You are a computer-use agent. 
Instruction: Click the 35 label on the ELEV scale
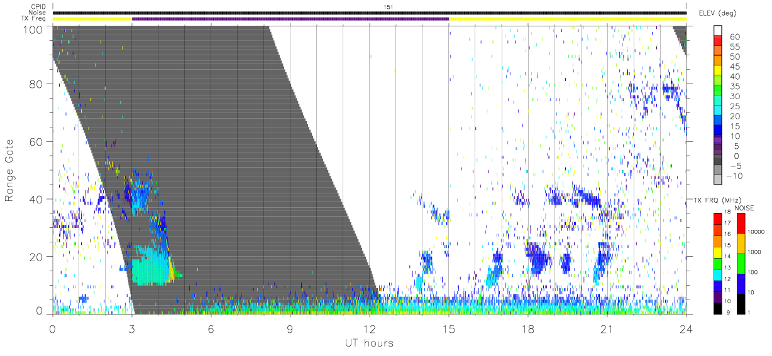734,87
